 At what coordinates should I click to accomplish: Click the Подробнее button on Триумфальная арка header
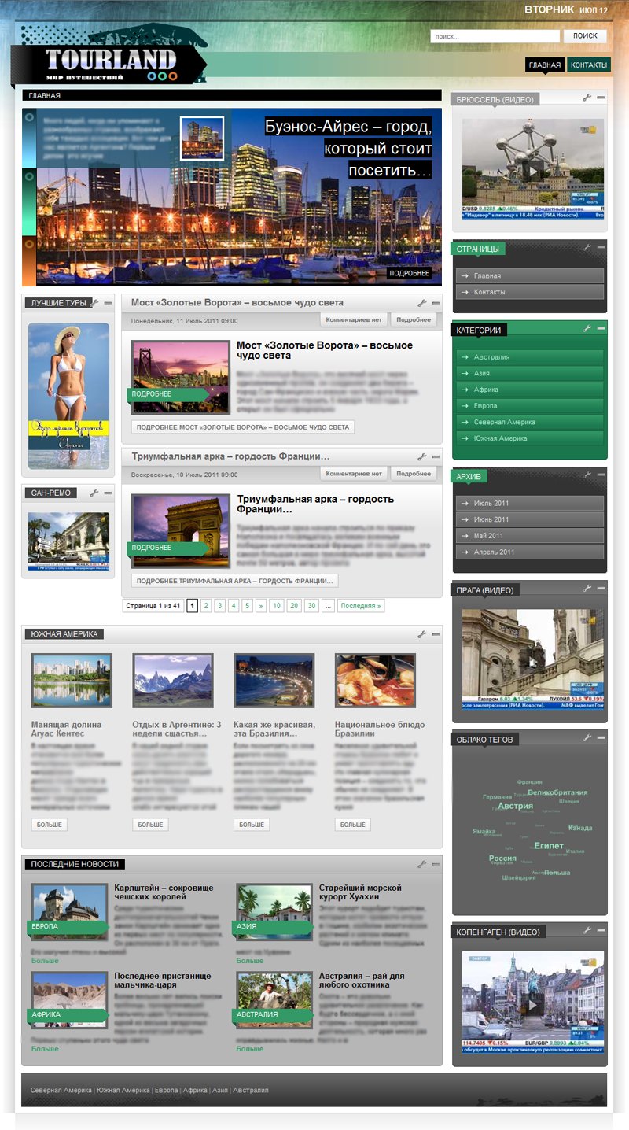(414, 474)
